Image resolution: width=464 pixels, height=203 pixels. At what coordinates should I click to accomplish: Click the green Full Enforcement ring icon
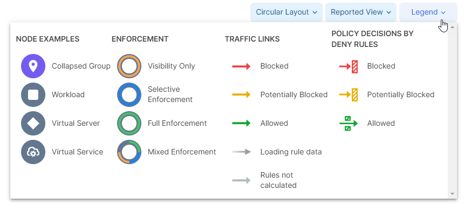click(129, 123)
